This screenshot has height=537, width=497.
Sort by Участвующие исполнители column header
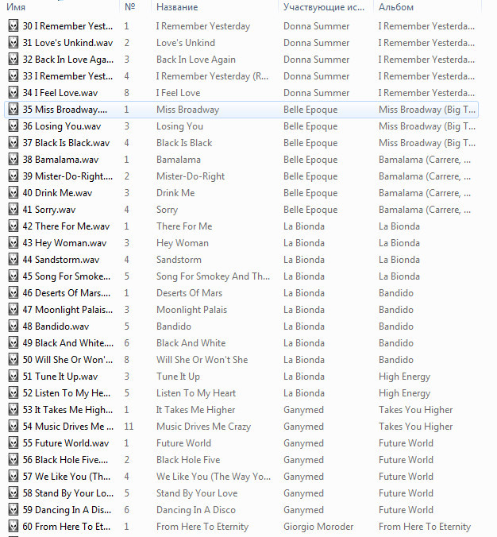(326, 7)
